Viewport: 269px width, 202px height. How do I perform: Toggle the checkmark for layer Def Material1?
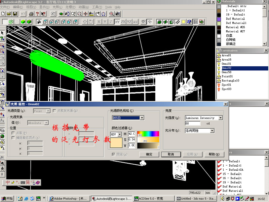click(219, 191)
